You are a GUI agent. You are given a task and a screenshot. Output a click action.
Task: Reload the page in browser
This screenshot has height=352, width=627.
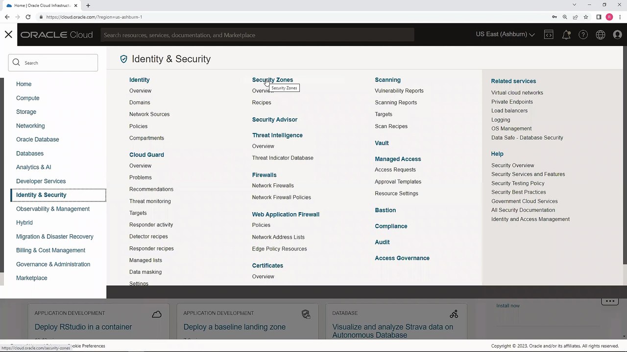click(28, 17)
